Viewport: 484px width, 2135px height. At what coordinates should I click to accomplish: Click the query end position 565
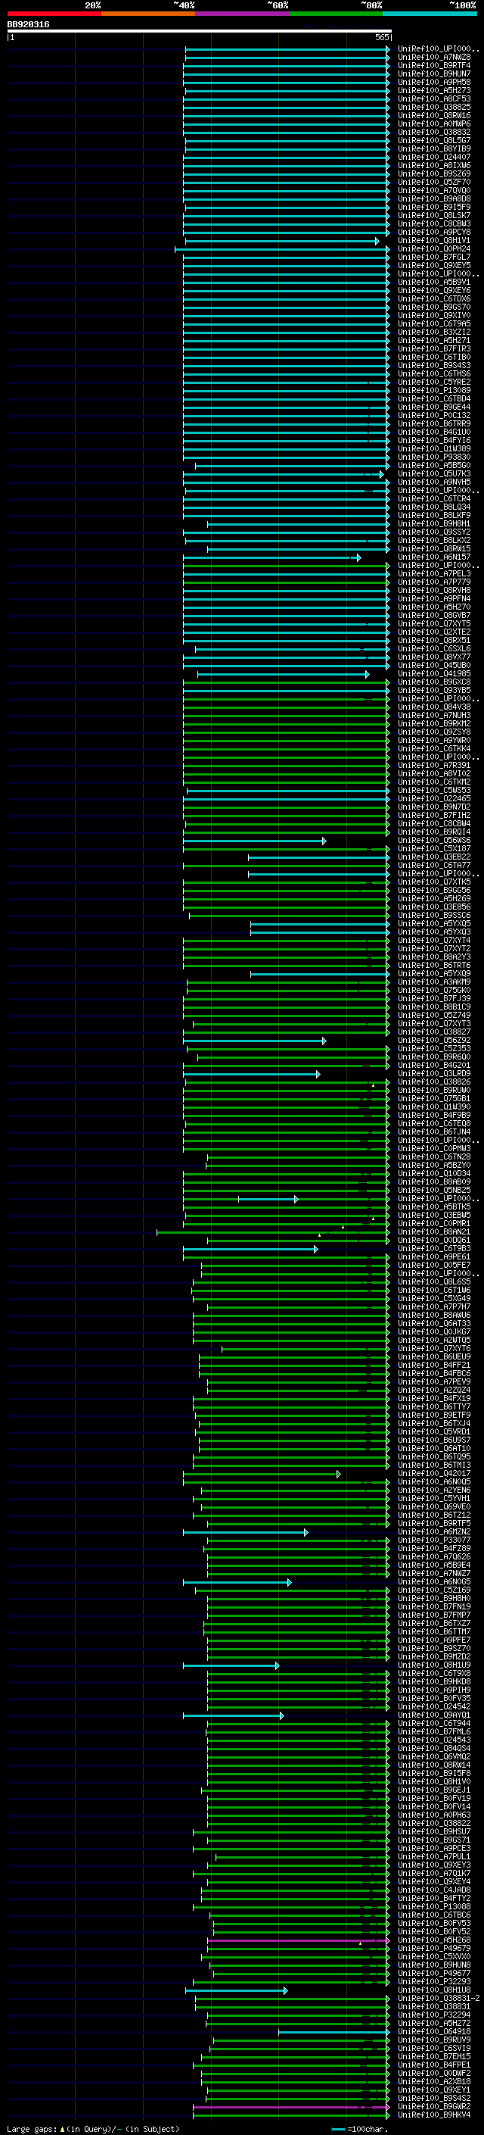click(381, 37)
